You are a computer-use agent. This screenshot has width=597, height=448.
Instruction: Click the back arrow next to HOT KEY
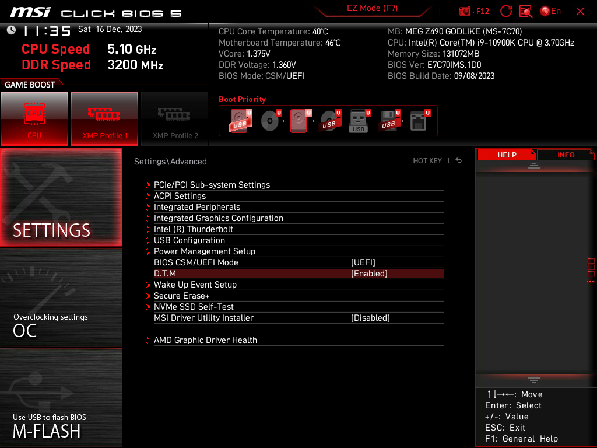coord(459,161)
